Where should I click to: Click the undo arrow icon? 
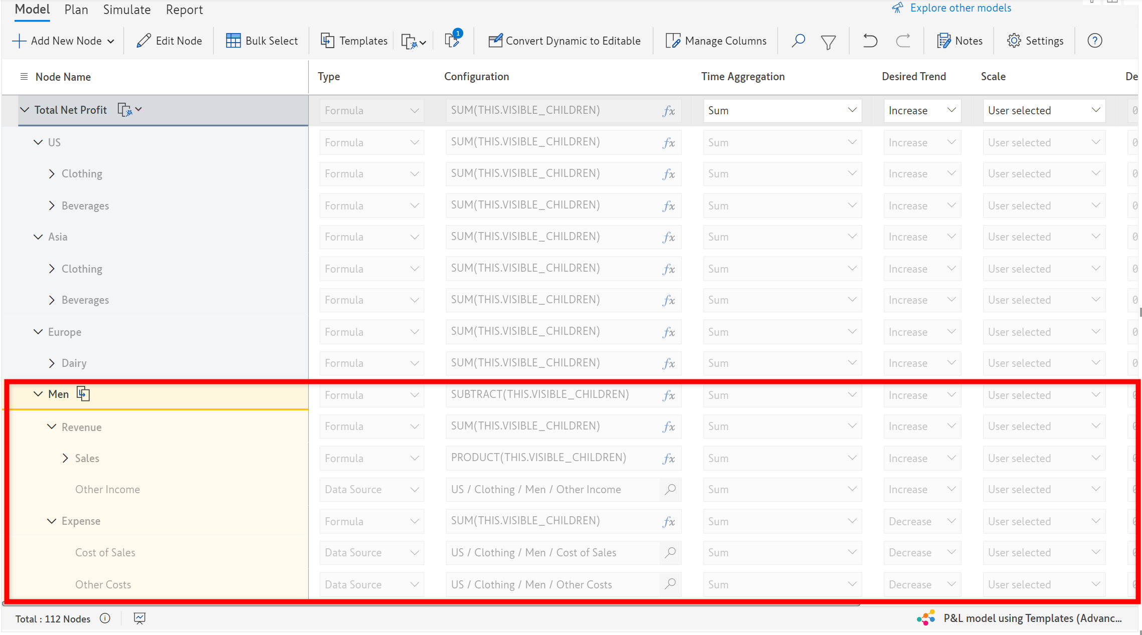point(870,41)
